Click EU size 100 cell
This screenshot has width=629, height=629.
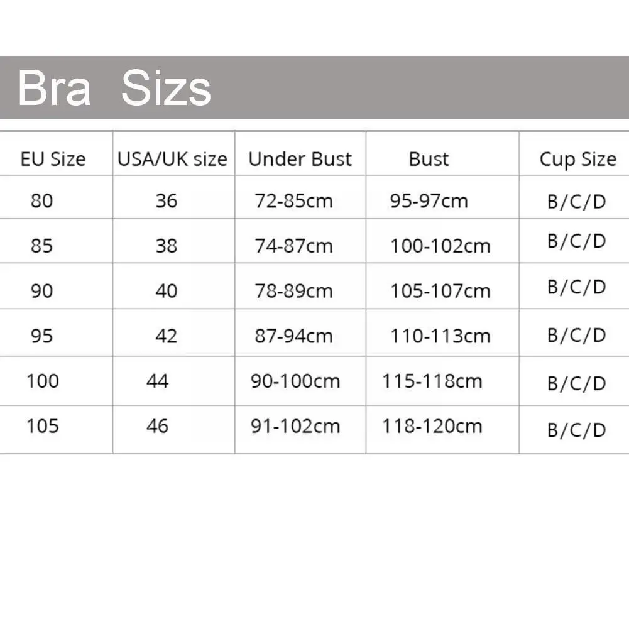click(43, 381)
